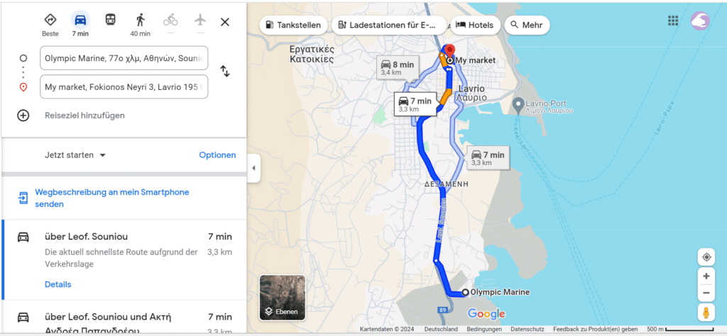Open the Google apps grid icon
The image size is (727, 336).
point(673,21)
